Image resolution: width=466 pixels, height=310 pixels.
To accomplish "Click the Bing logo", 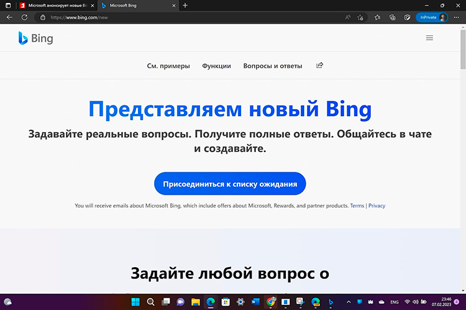I will tap(35, 38).
